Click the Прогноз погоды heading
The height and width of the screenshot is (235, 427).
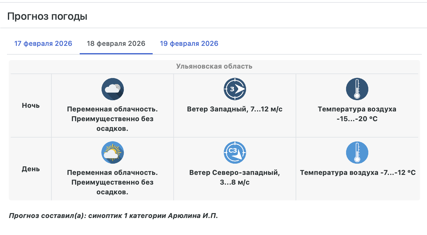47,16
